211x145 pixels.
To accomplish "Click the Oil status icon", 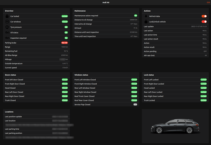I will click(x=7, y=32).
